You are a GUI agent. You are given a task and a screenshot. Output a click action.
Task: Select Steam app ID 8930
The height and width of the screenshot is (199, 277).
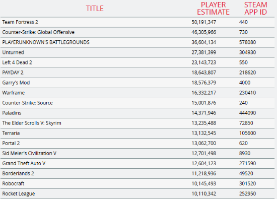(245, 153)
